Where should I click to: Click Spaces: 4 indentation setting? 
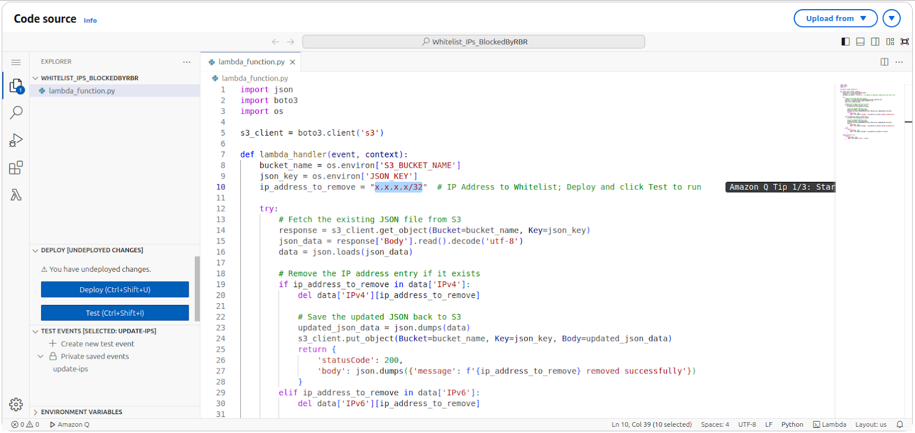tap(715, 424)
